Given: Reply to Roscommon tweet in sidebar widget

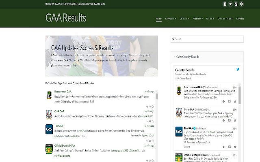Looking at the screenshot, I should (224, 102).
